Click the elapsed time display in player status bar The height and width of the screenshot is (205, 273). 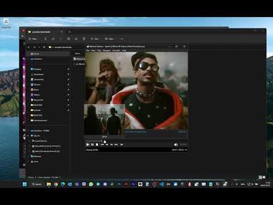(x=177, y=150)
